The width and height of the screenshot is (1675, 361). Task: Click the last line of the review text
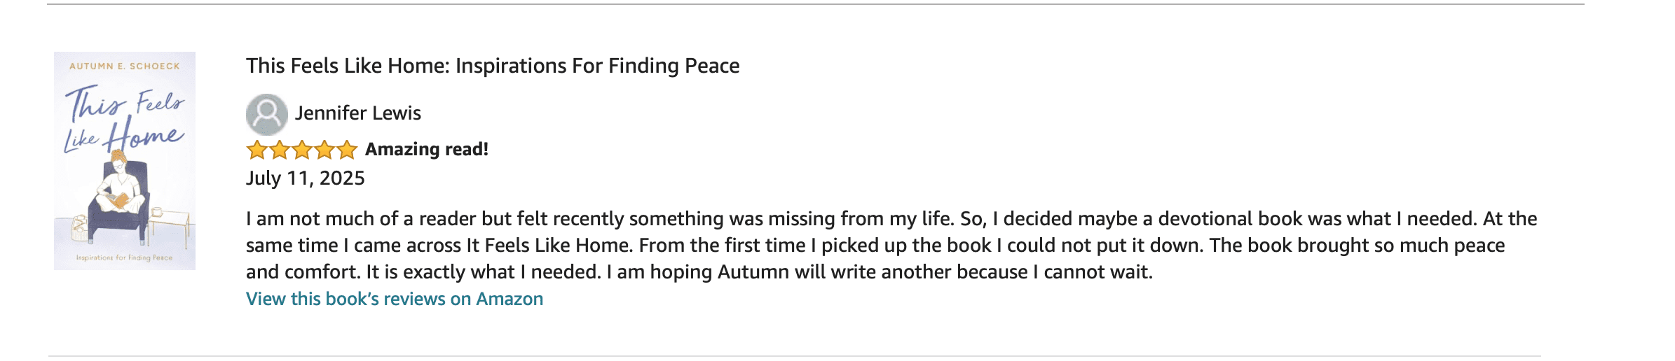click(x=699, y=272)
